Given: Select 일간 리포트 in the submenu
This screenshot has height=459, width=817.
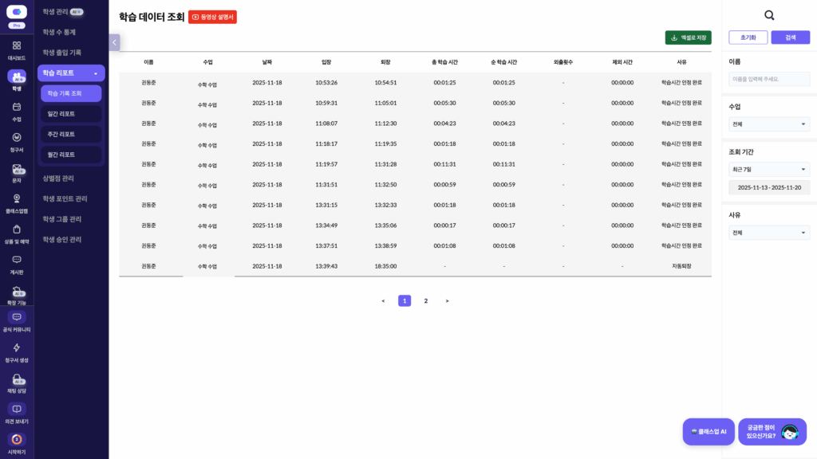Looking at the screenshot, I should pos(71,114).
